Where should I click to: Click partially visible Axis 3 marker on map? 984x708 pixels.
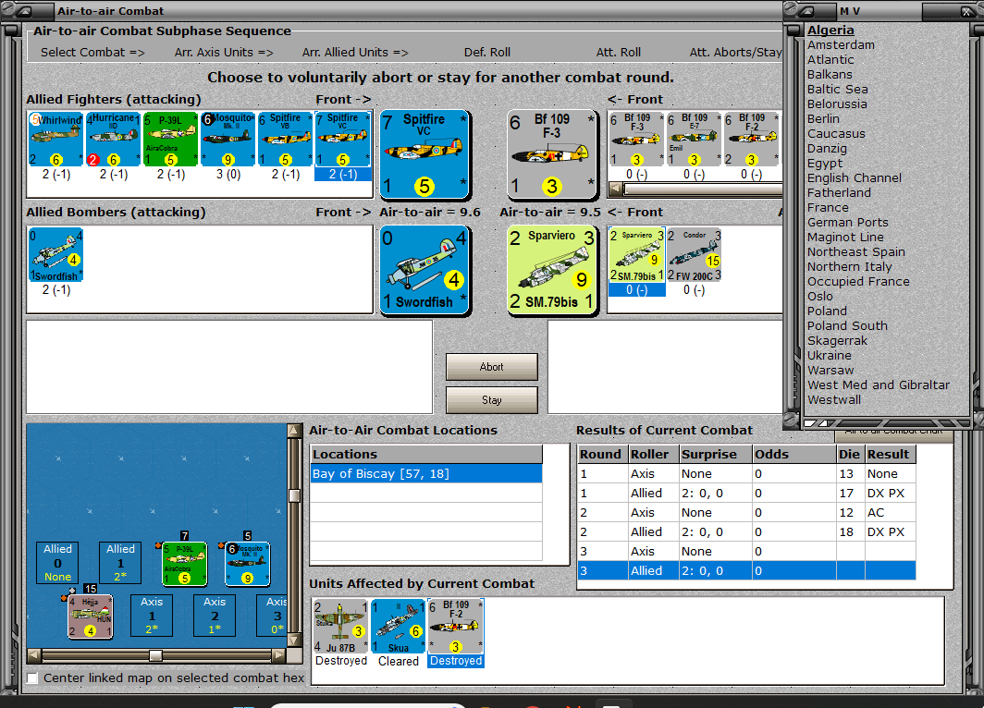(272, 616)
